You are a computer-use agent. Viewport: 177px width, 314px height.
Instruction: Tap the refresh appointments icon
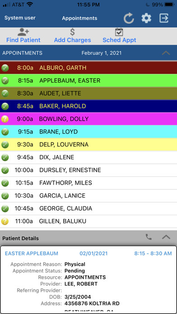(129, 18)
